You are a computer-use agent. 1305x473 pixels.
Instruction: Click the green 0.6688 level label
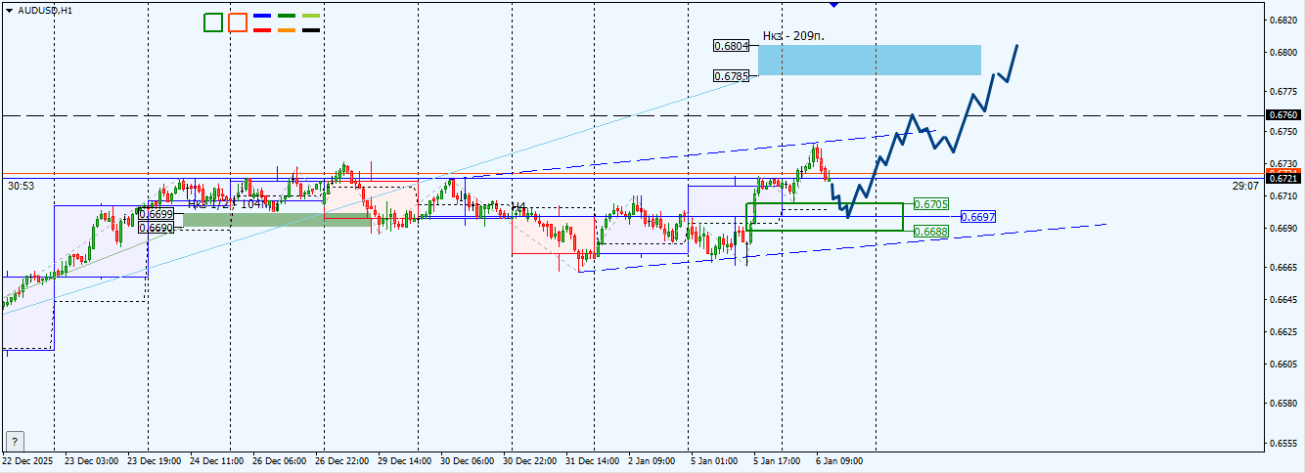click(x=931, y=232)
